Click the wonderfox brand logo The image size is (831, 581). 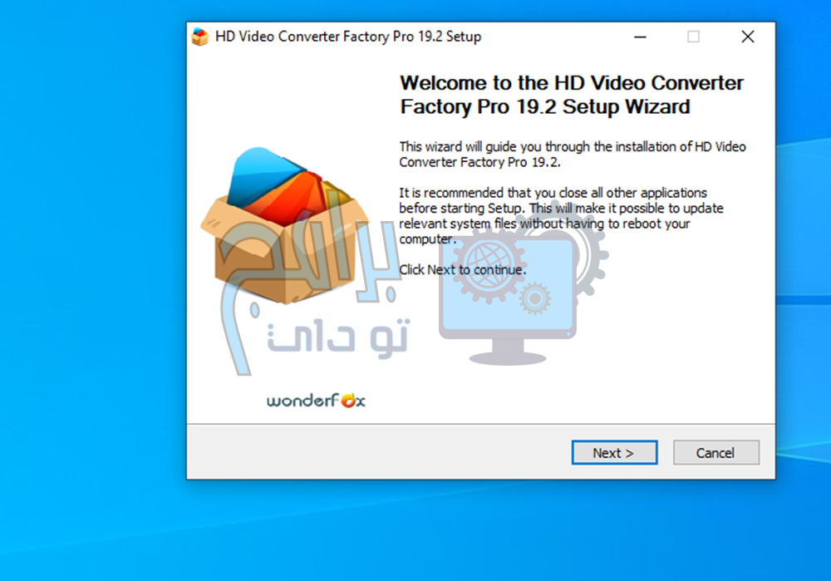point(316,401)
